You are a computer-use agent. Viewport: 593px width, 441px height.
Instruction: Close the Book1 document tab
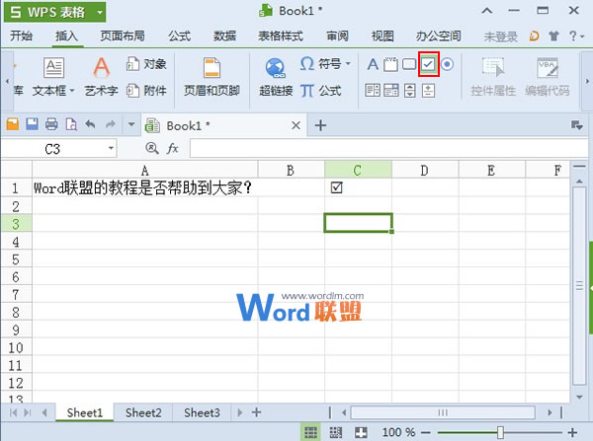click(296, 125)
